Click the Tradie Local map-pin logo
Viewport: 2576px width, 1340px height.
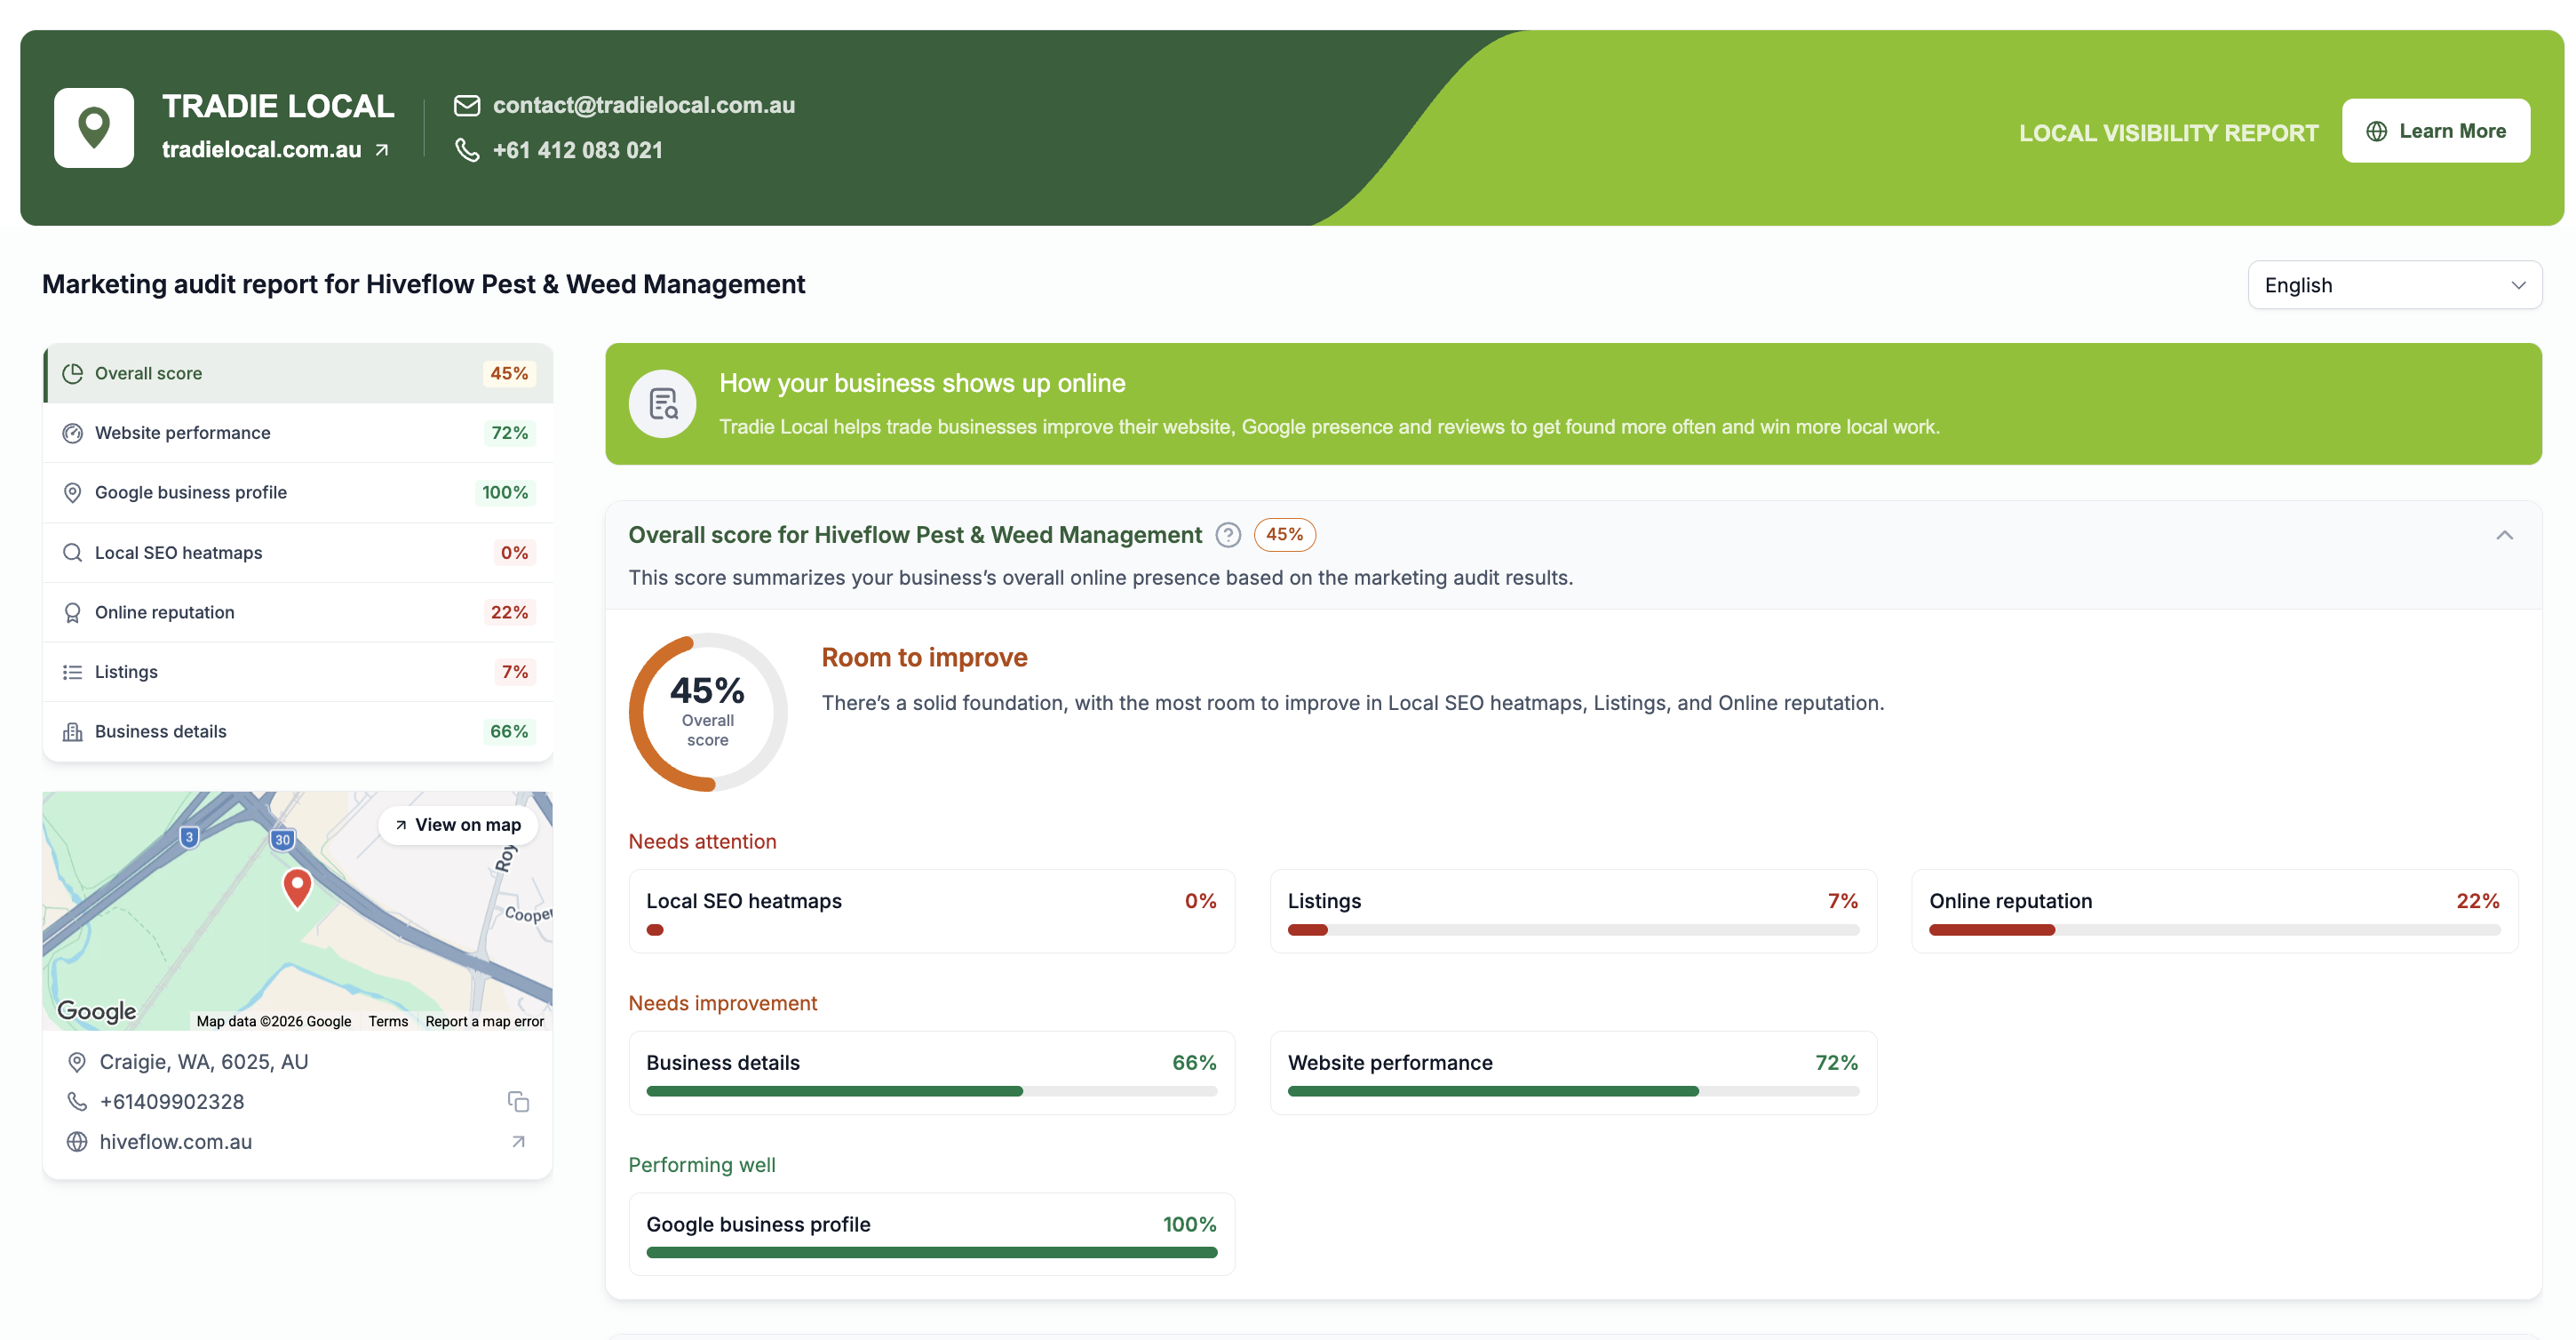[94, 128]
